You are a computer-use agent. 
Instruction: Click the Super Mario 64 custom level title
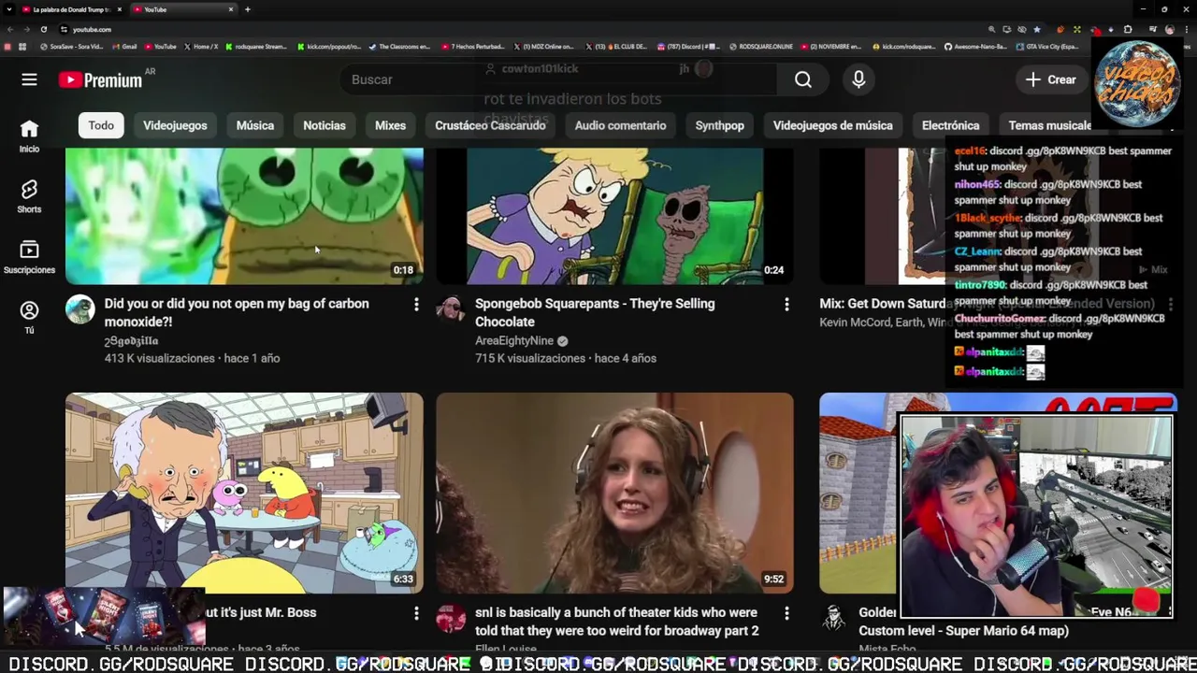point(963,631)
